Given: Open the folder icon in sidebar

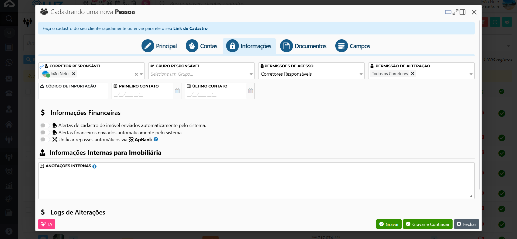Looking at the screenshot, I should tap(9, 213).
